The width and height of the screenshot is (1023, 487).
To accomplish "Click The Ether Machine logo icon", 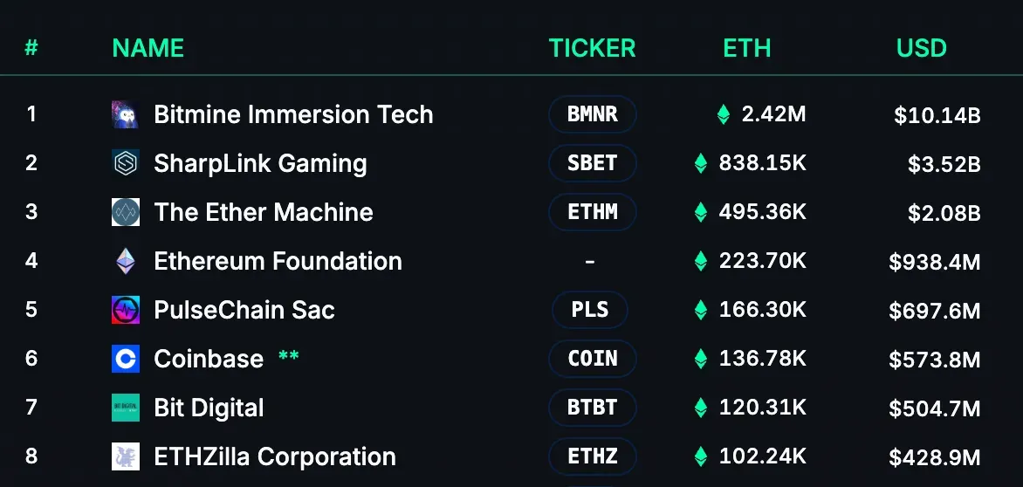I will [x=126, y=213].
